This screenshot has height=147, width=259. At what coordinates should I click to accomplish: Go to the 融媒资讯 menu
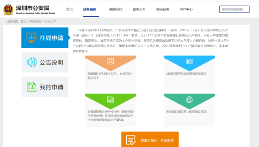tap(116, 9)
